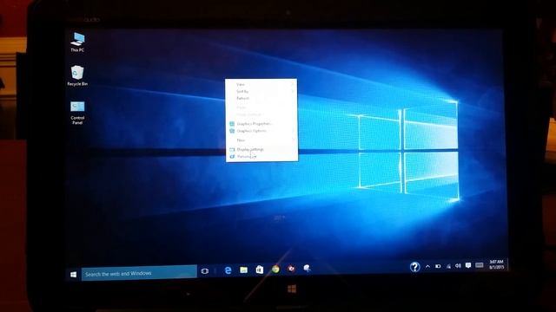
Task: Expand the View submenu in context menu
Action: [261, 85]
